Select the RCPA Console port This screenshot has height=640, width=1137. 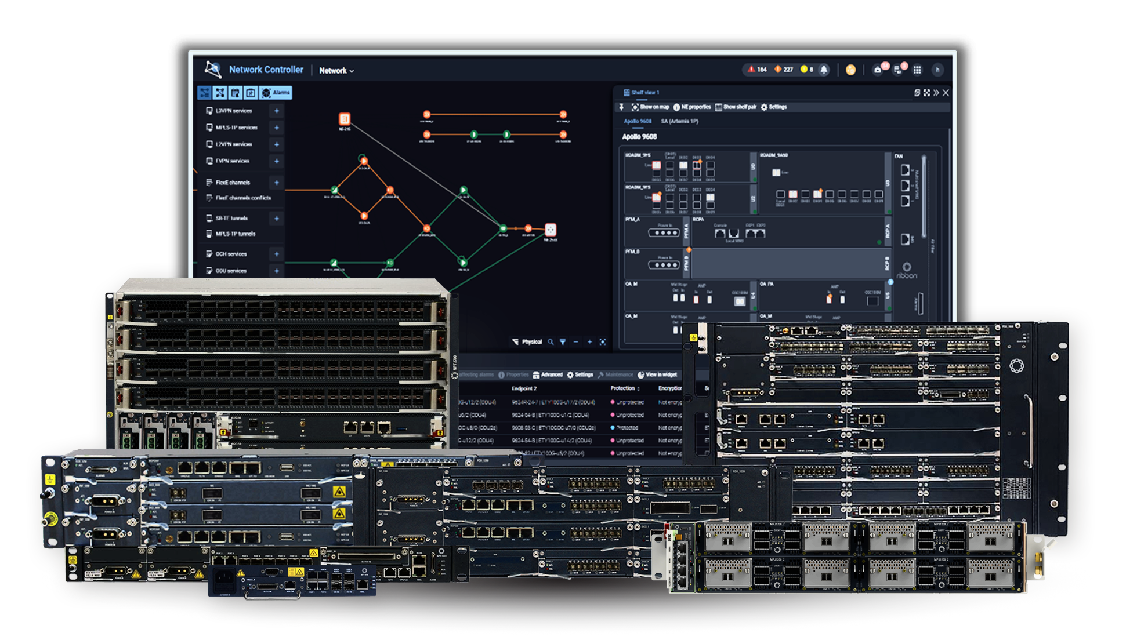click(720, 233)
